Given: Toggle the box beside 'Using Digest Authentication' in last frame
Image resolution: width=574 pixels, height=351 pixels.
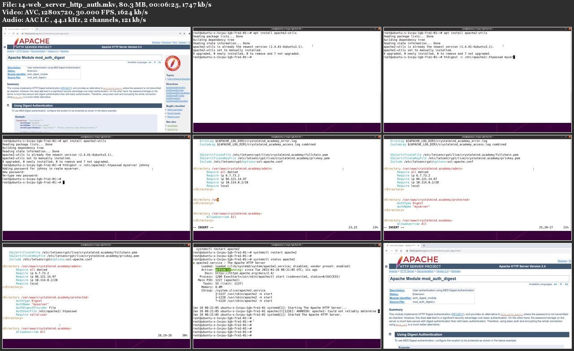Looking at the screenshot, I should 390,334.
